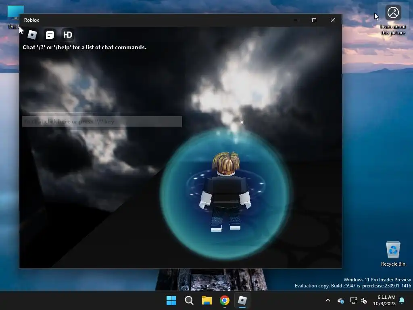Open taskbar Search
The image size is (413, 310).
189,300
